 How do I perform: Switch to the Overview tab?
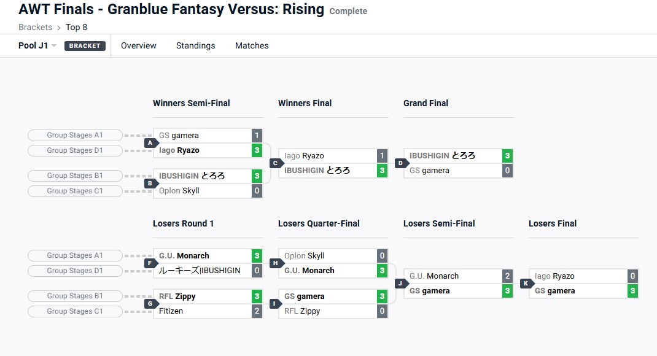(x=139, y=45)
